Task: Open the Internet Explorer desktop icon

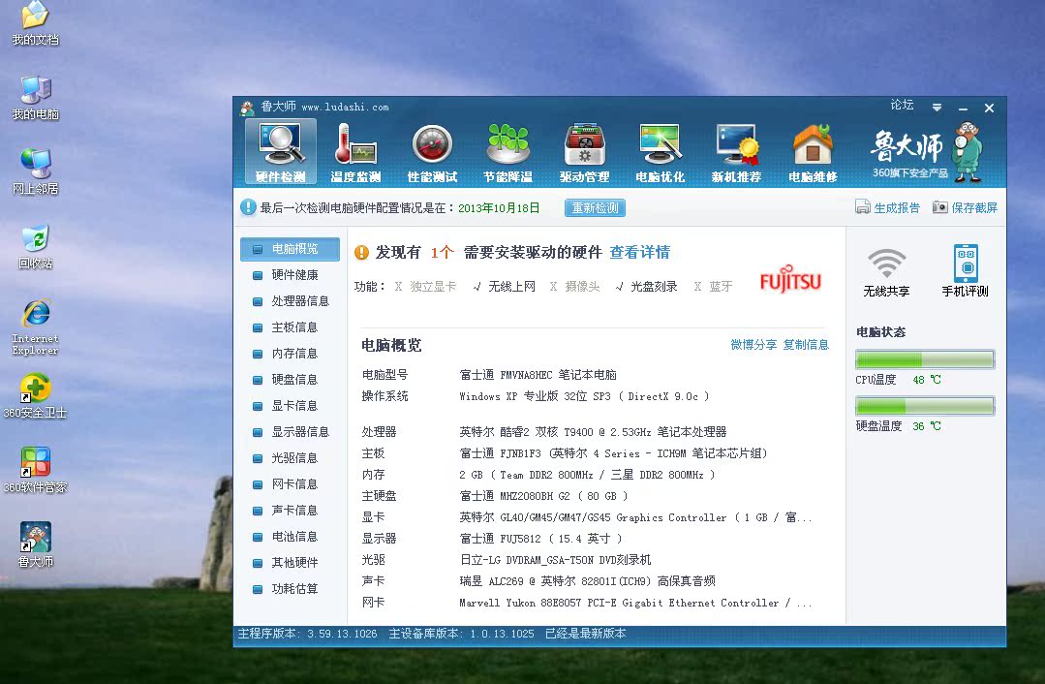Action: pyautogui.click(x=35, y=326)
